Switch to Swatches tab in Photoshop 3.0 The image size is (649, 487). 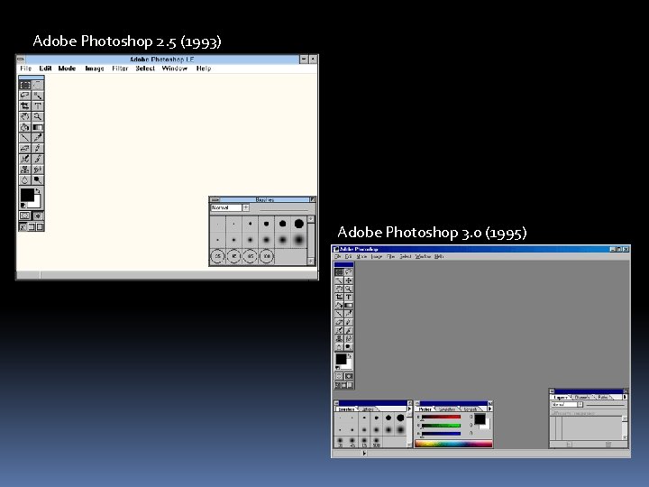446,409
